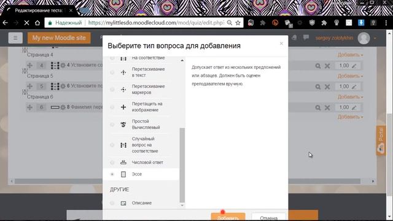Edit the mark of question 6
Image resolution: width=393 pixels, height=221 pixels.
354,107
